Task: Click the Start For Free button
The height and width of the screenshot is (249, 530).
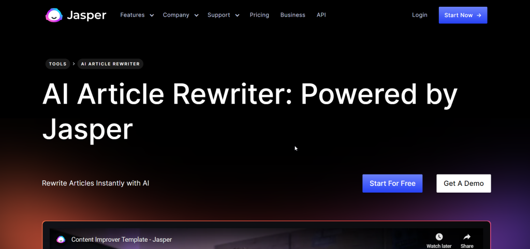Action: click(x=392, y=183)
